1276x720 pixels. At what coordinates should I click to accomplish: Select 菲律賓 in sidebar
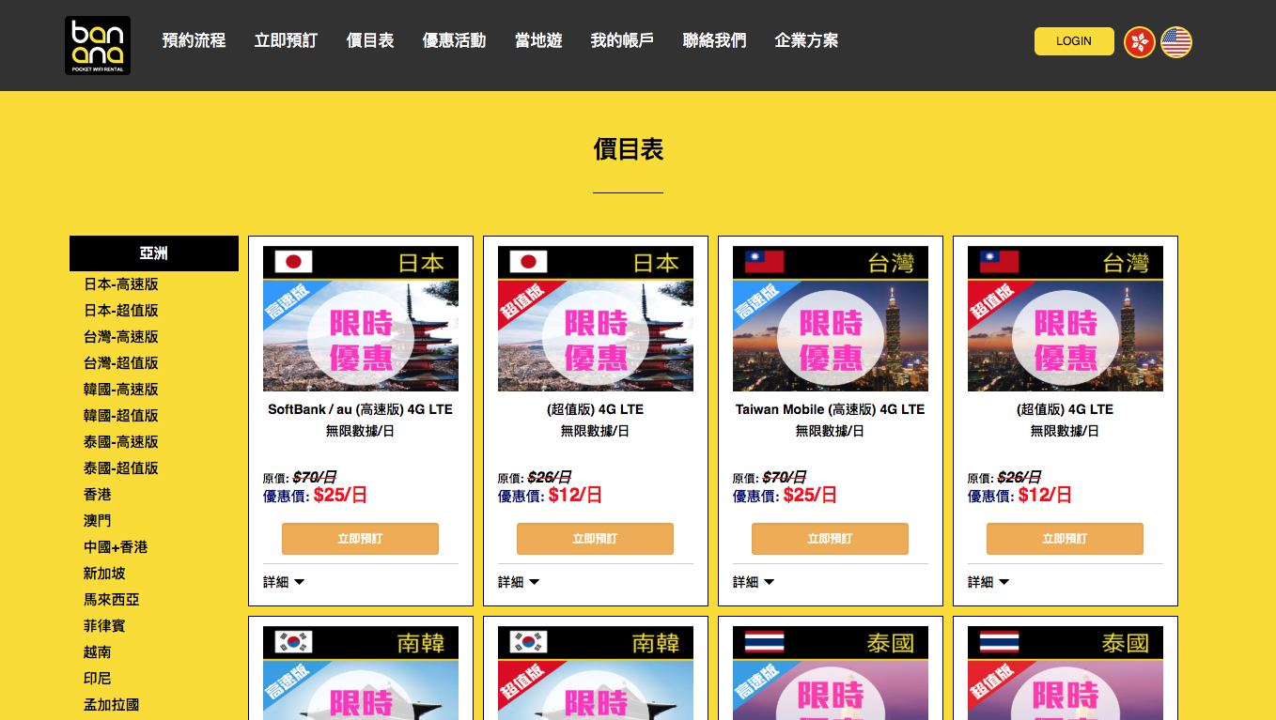tap(104, 626)
